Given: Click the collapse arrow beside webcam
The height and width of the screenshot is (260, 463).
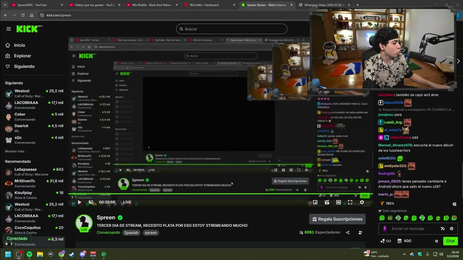Looking at the screenshot, I should click(458, 61).
